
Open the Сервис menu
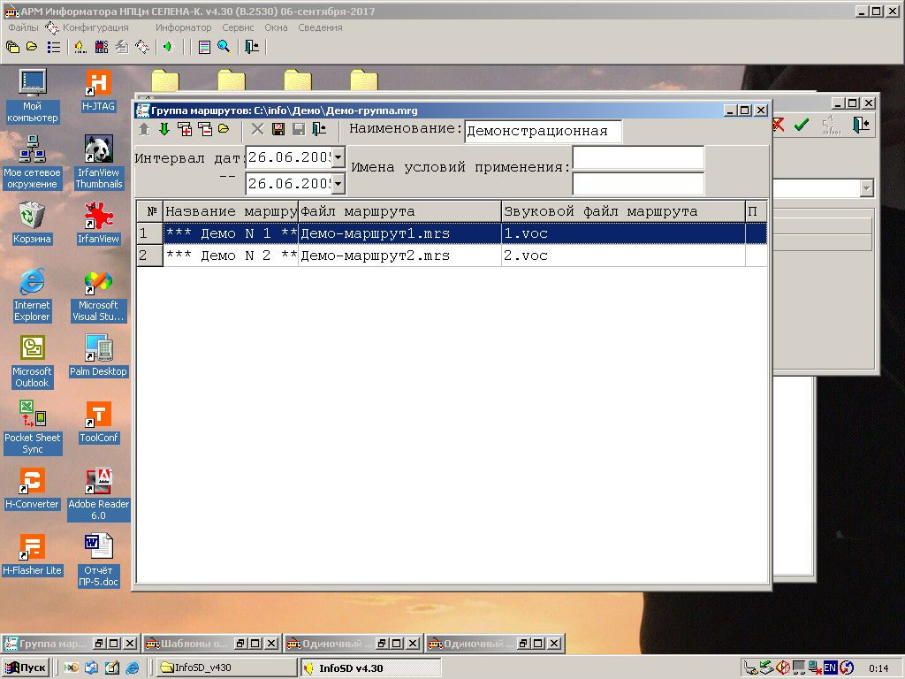point(238,27)
